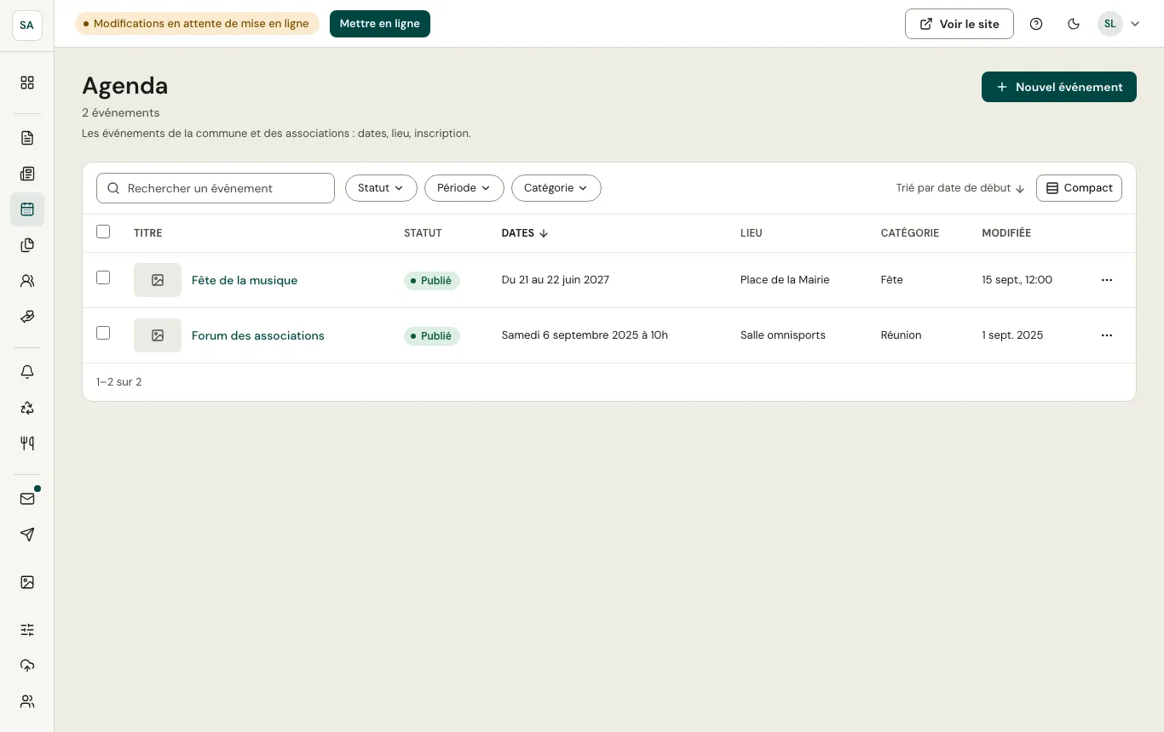
Task: Open the mail envelope icon in sidebar
Action: [27, 499]
